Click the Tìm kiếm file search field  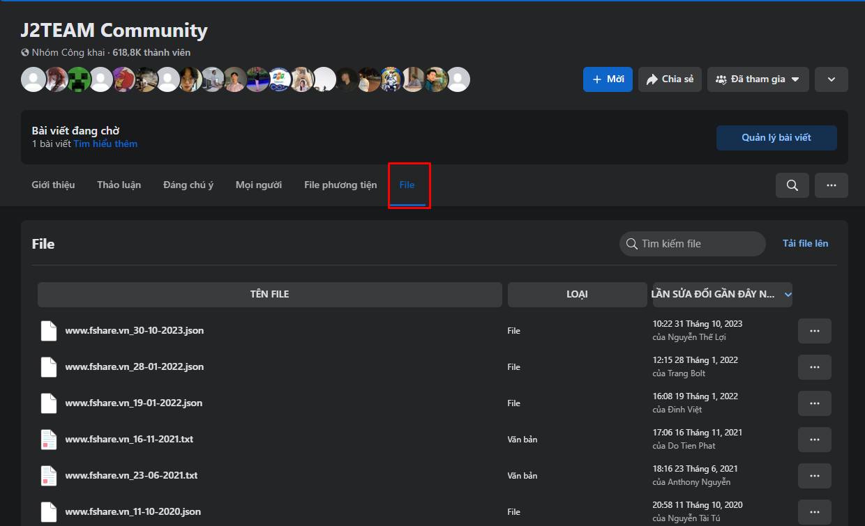[693, 244]
